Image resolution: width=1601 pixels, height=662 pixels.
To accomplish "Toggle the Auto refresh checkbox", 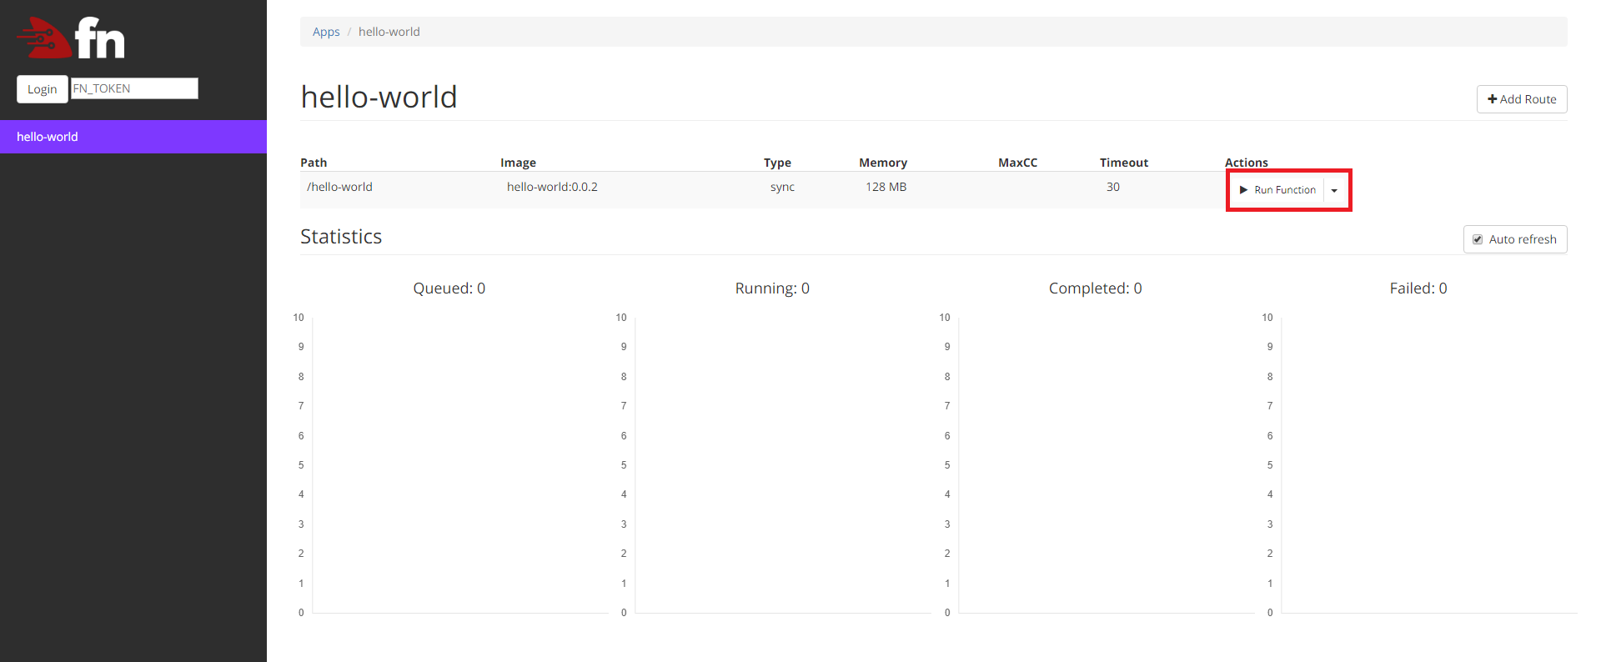I will [1478, 239].
